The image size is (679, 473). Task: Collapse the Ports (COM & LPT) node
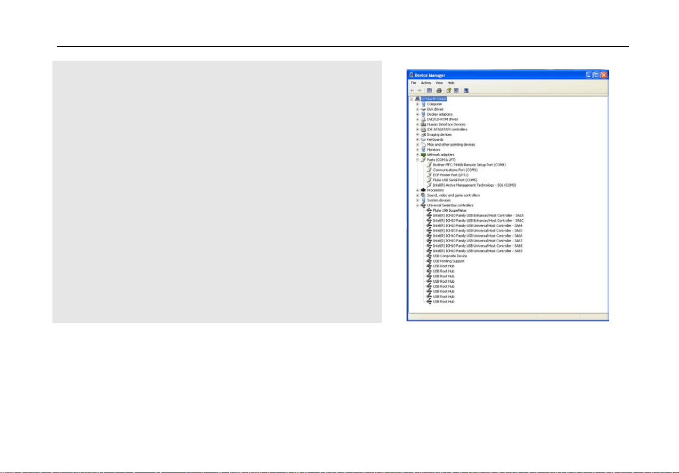click(x=417, y=160)
